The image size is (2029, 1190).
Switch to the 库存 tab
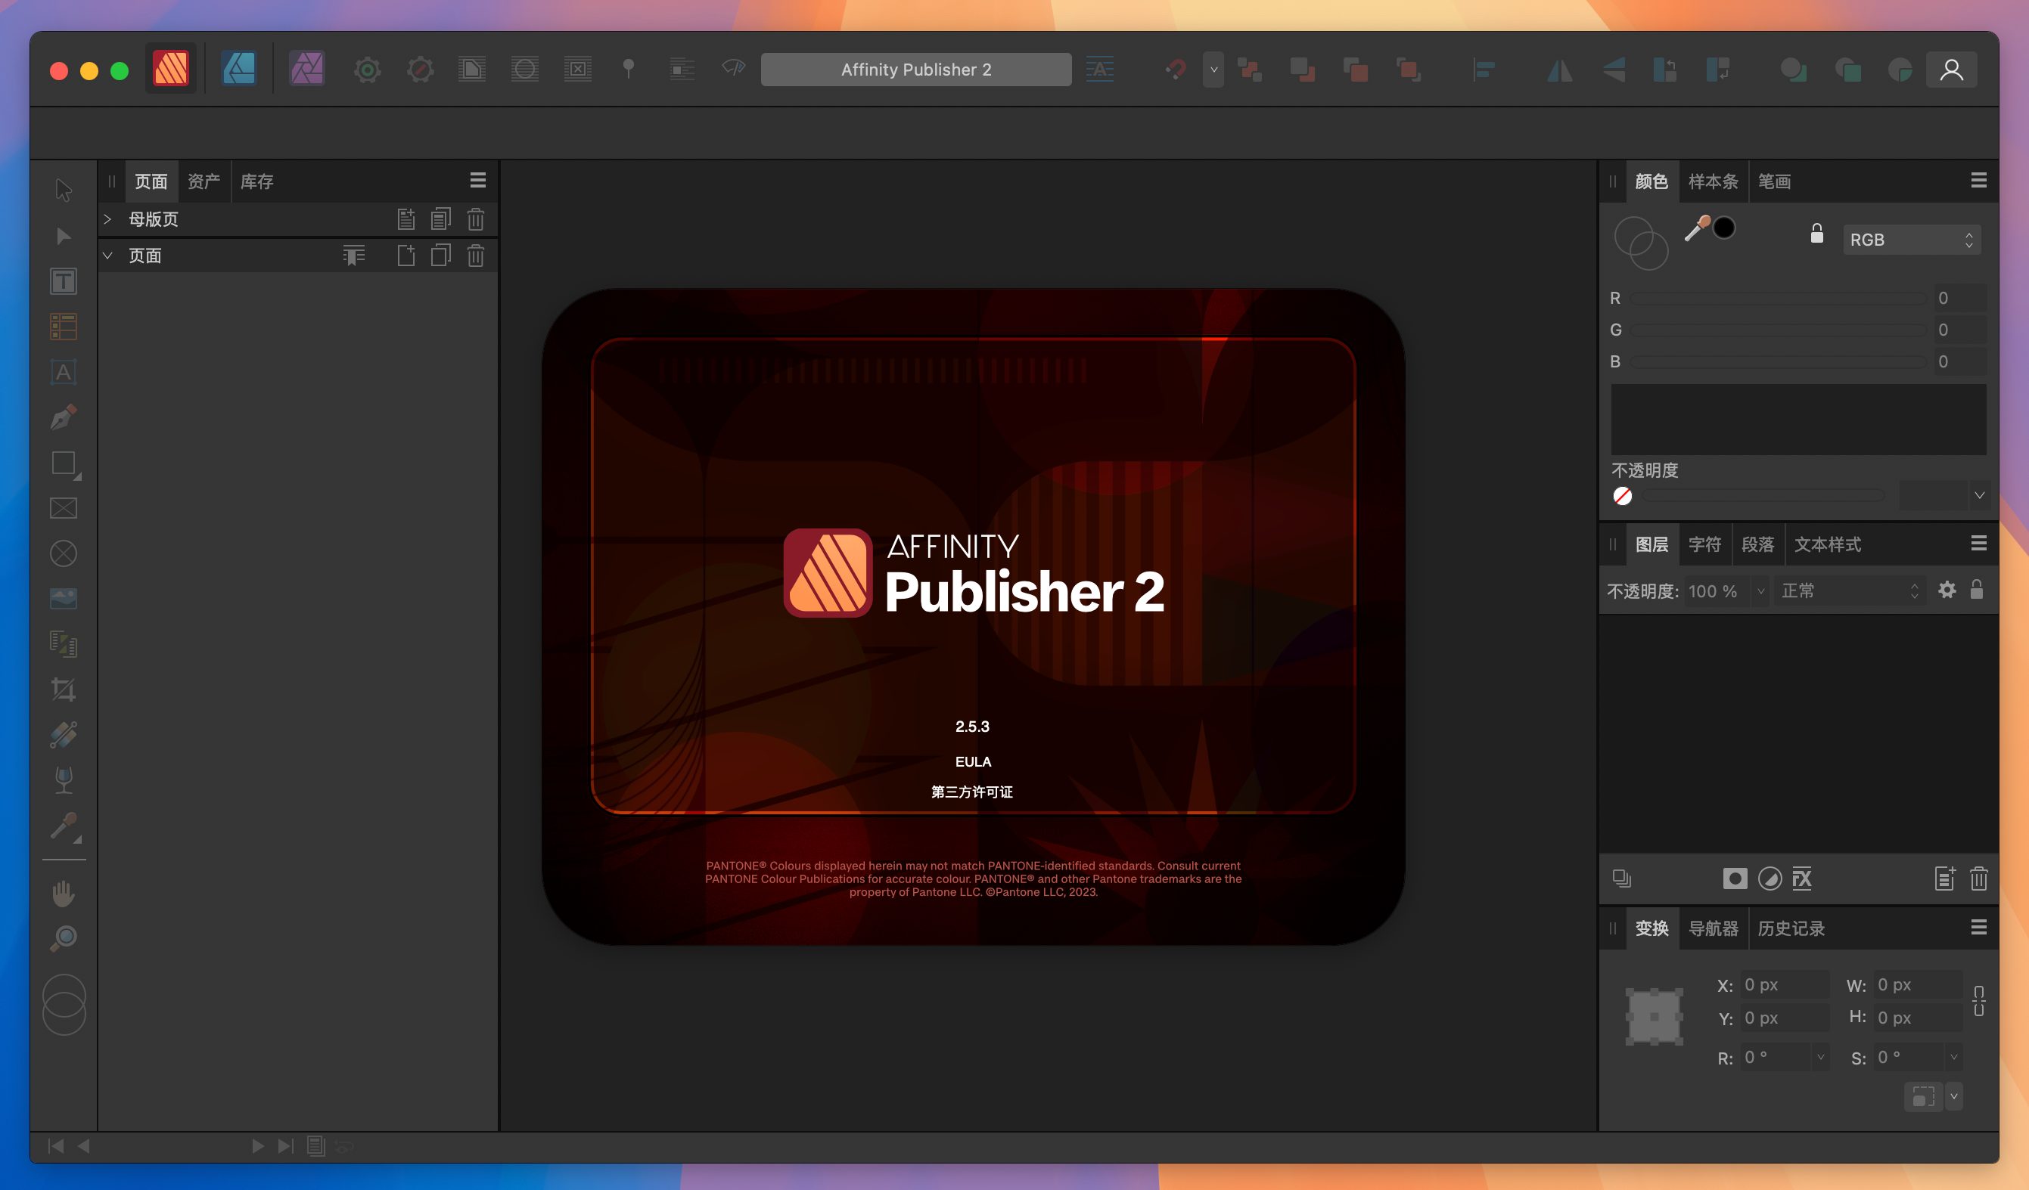pos(257,181)
